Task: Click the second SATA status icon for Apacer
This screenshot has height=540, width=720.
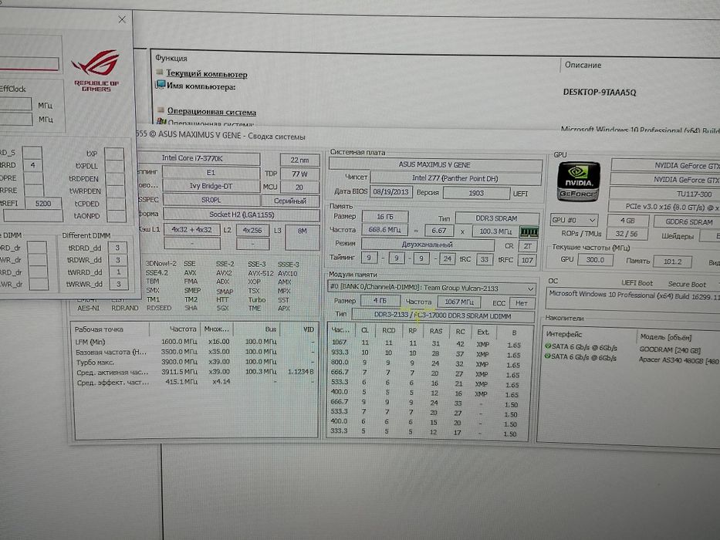Action: coord(547,356)
